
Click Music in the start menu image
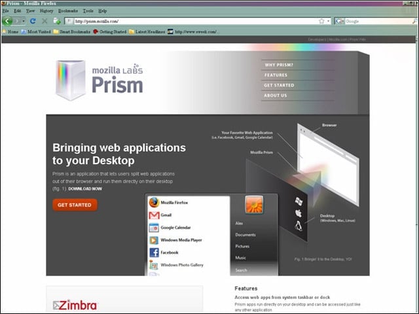(x=240, y=258)
